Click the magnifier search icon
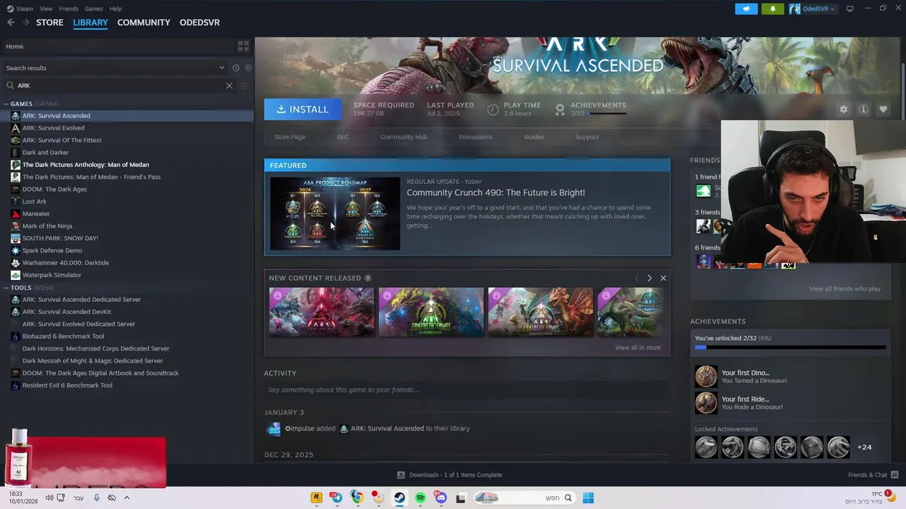This screenshot has height=509, width=906. 10,86
